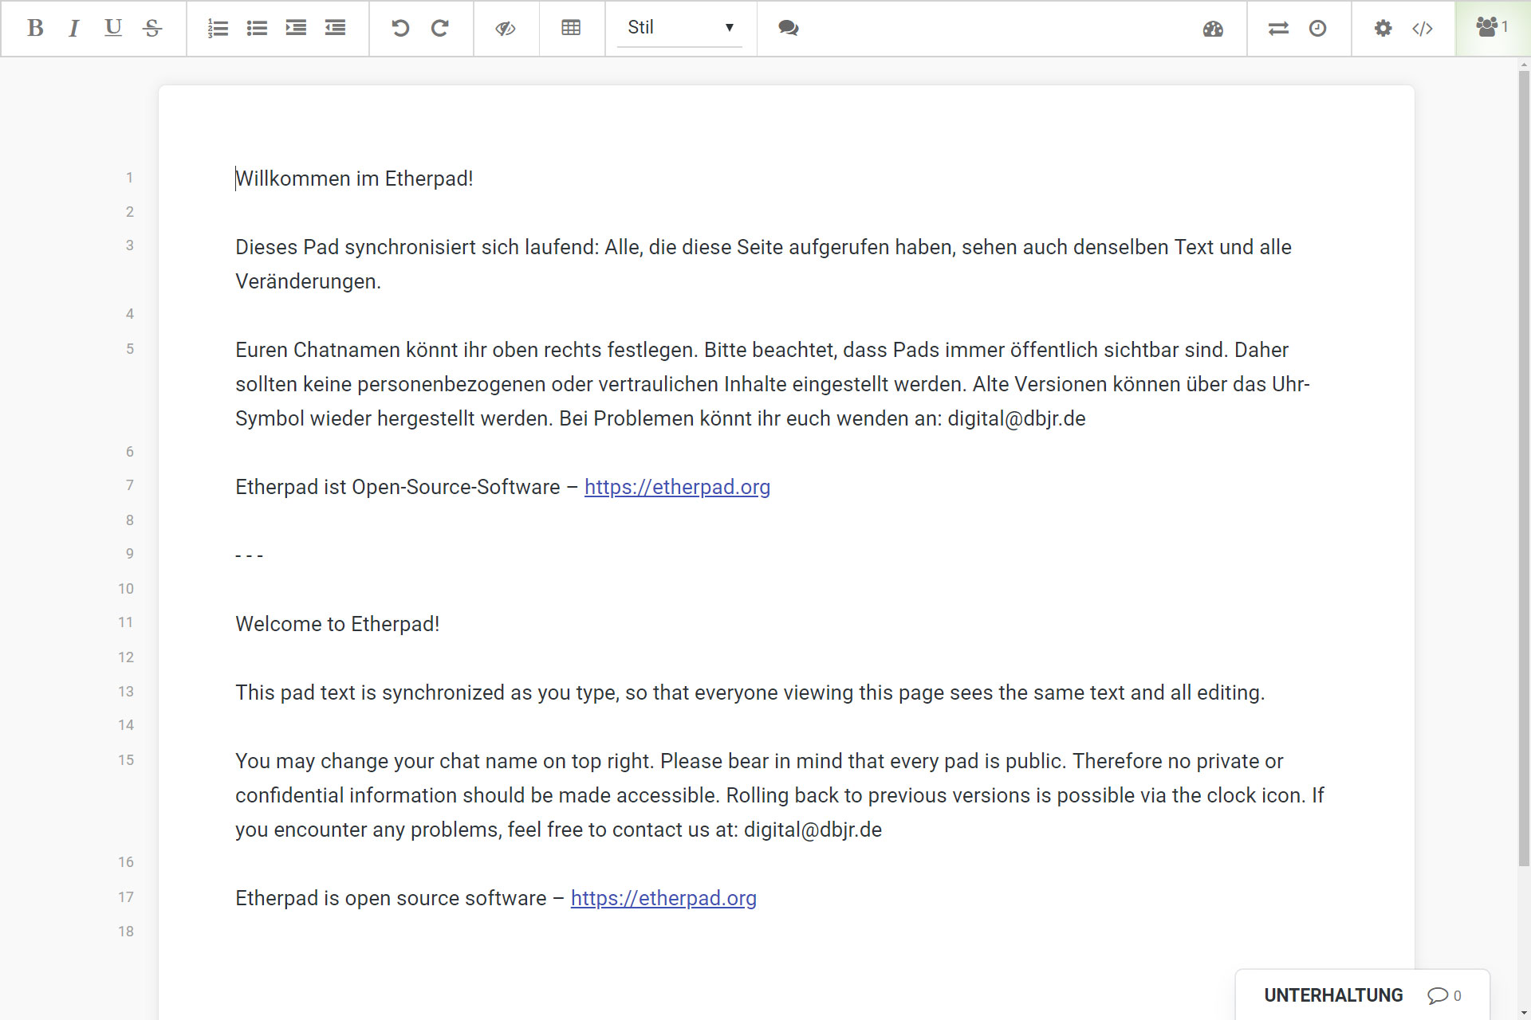Open the Stil style dropdown

tap(680, 28)
